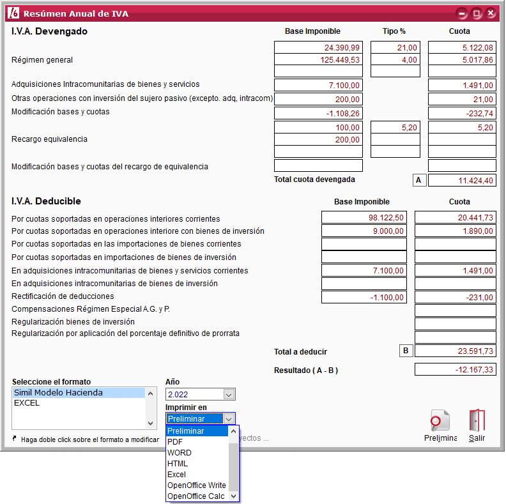
Task: Click Recargo equivalencia second base field 200,00
Action: [318, 139]
